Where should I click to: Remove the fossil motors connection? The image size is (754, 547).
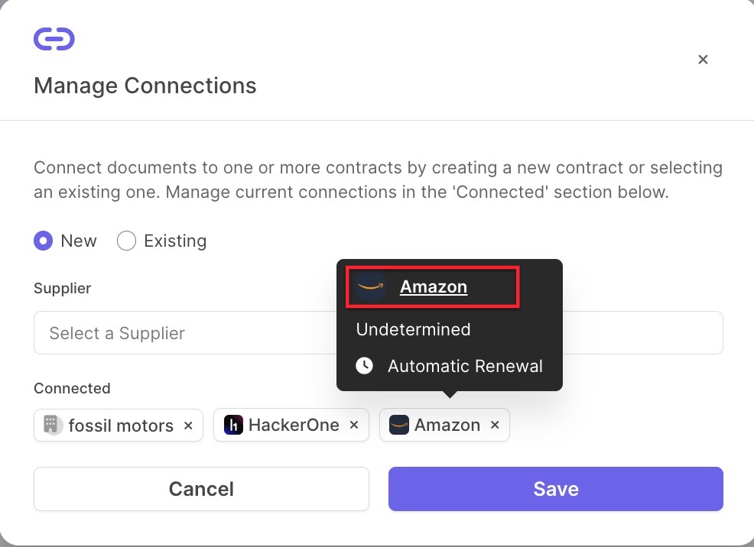(x=188, y=426)
